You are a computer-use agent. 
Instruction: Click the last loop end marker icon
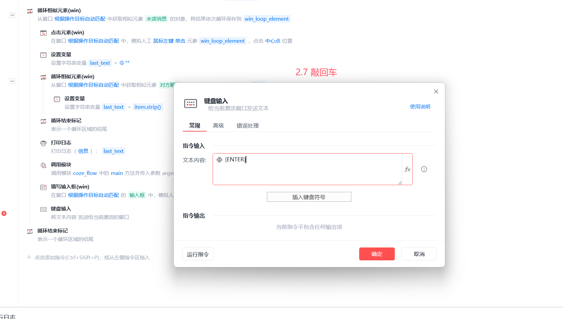[x=30, y=231]
